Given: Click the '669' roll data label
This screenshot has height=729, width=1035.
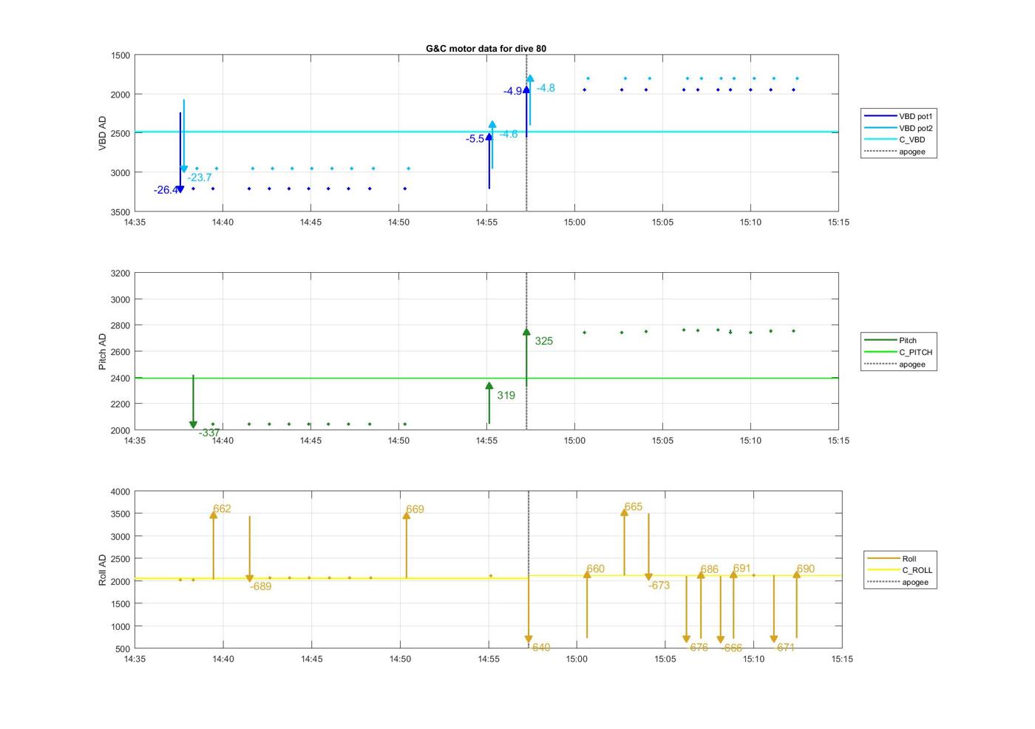Looking at the screenshot, I should [x=415, y=509].
